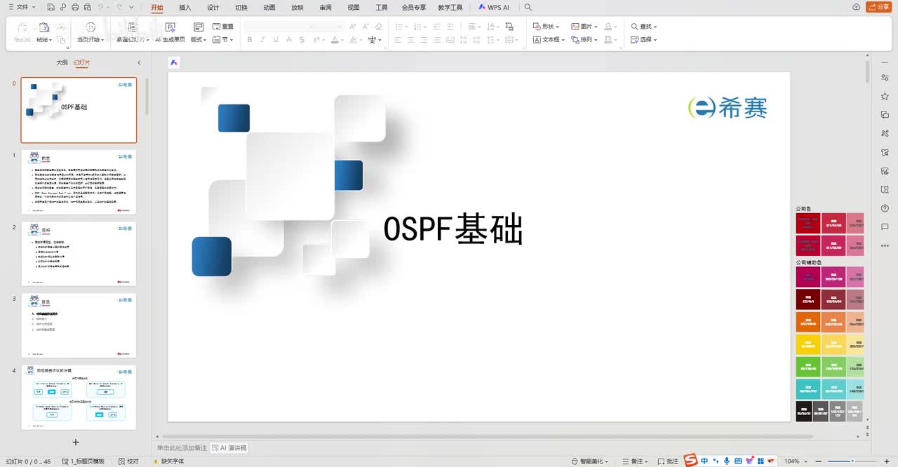Select slide thumbnail 3 titled 目录
Image resolution: width=898 pixels, height=467 pixels.
click(x=79, y=325)
